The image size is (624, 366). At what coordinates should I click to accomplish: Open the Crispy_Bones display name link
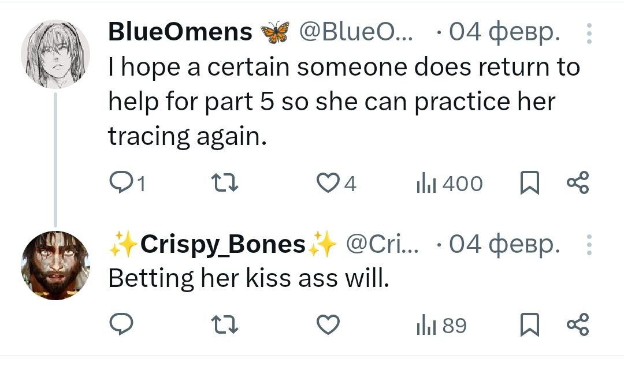click(x=223, y=244)
